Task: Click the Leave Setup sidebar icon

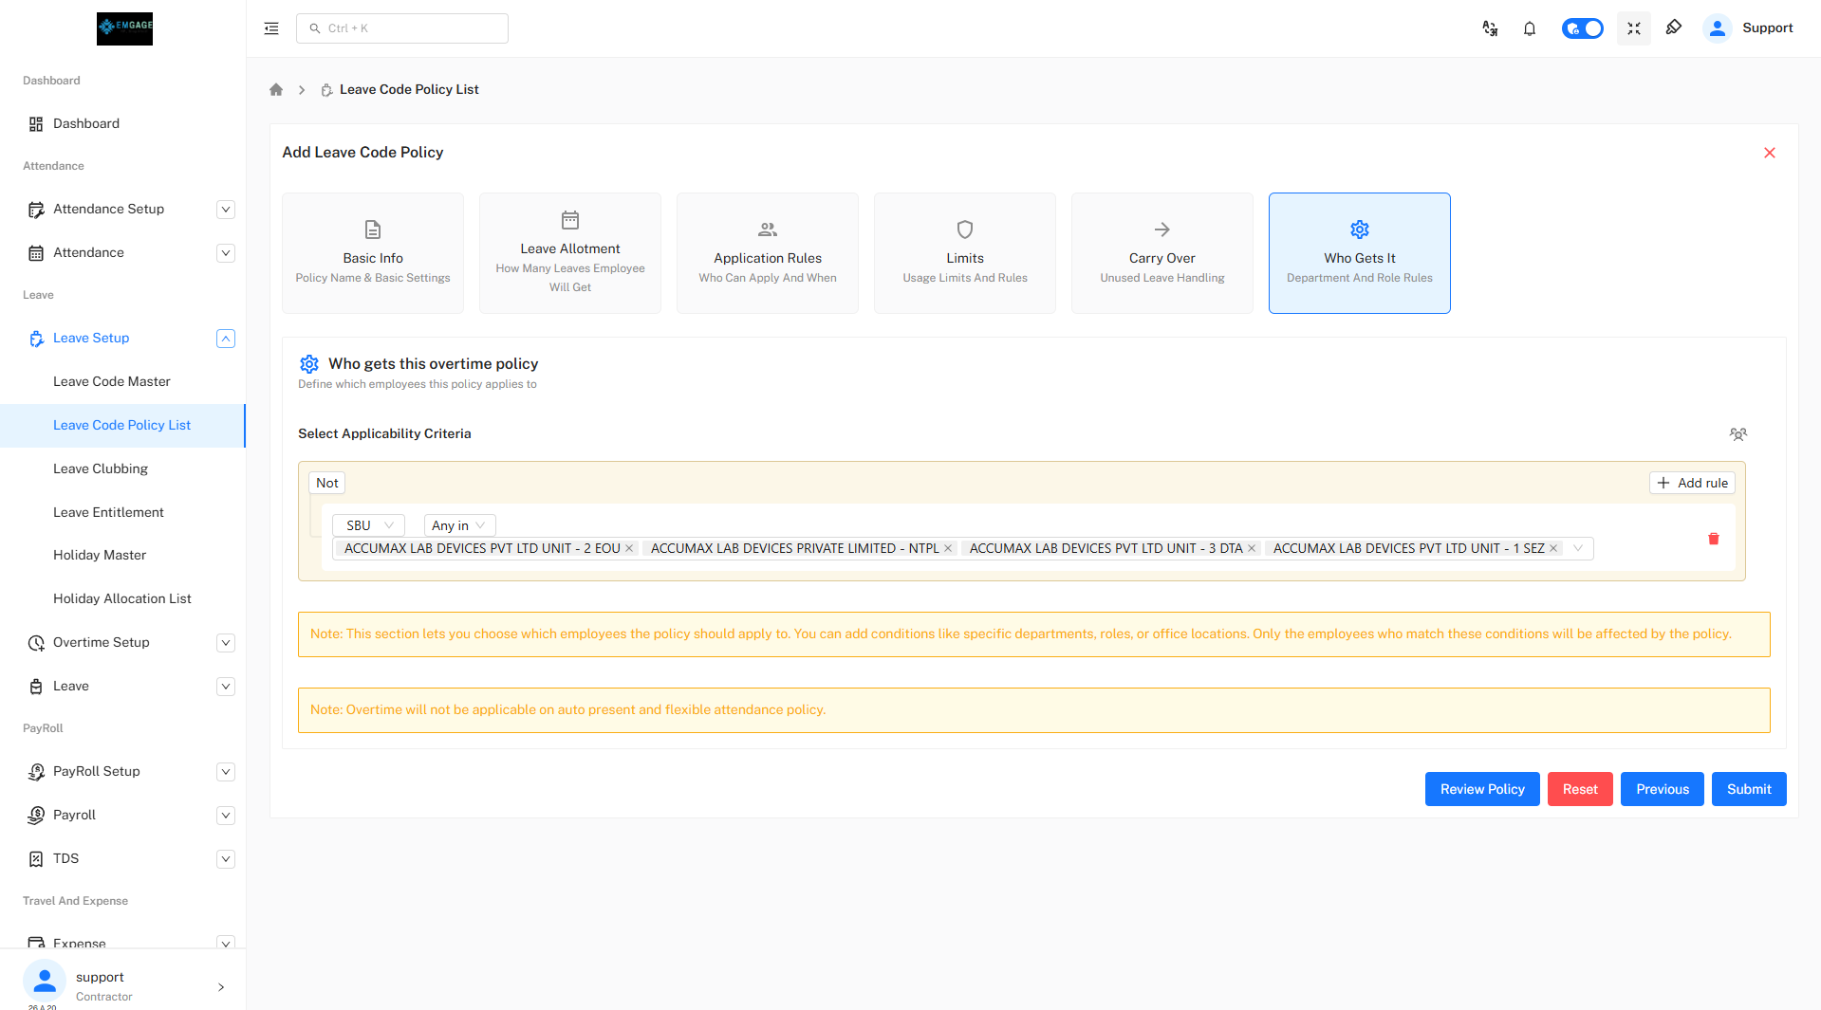Action: (x=36, y=339)
